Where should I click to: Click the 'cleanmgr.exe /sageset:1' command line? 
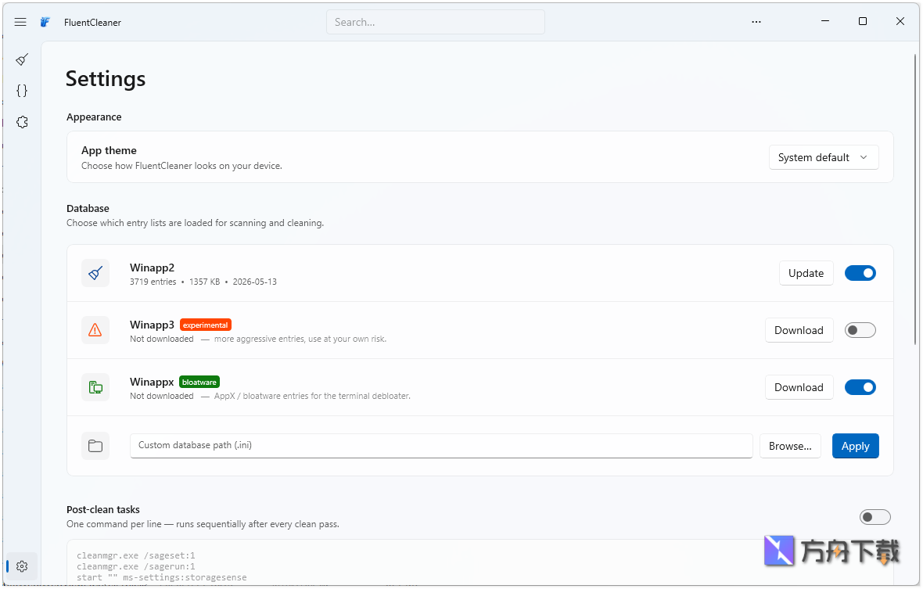click(135, 555)
